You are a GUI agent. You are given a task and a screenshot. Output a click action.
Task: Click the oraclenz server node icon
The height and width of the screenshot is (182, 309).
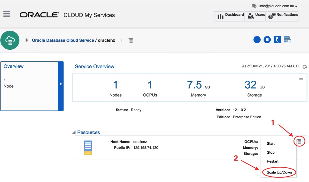point(88,147)
